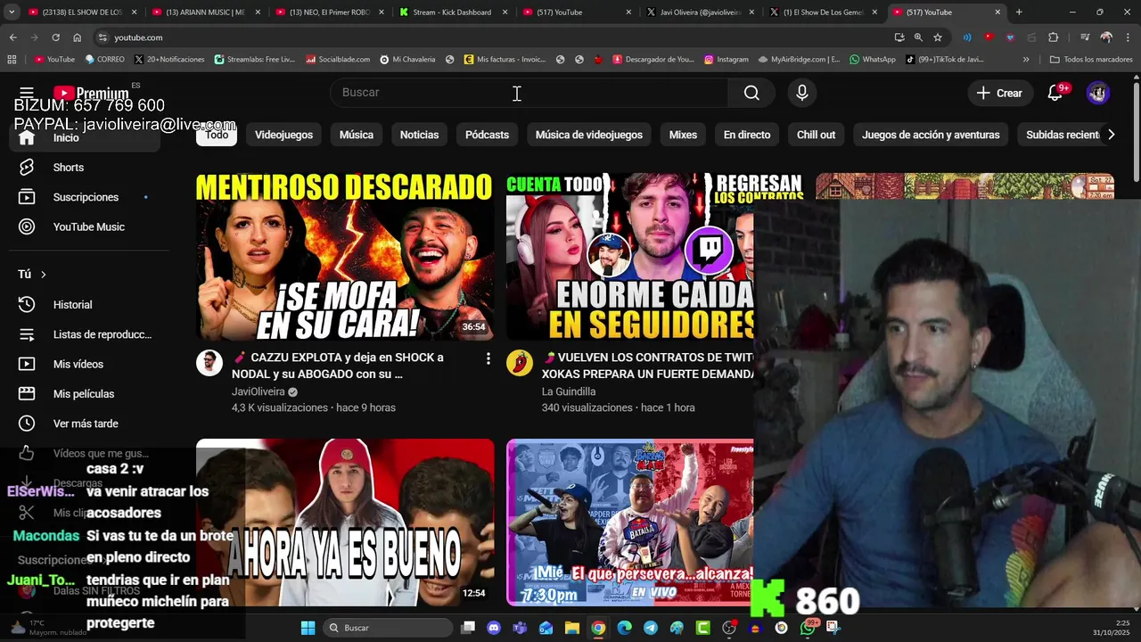Open Suscripciones in the sidebar
This screenshot has width=1141, height=642.
tap(86, 197)
